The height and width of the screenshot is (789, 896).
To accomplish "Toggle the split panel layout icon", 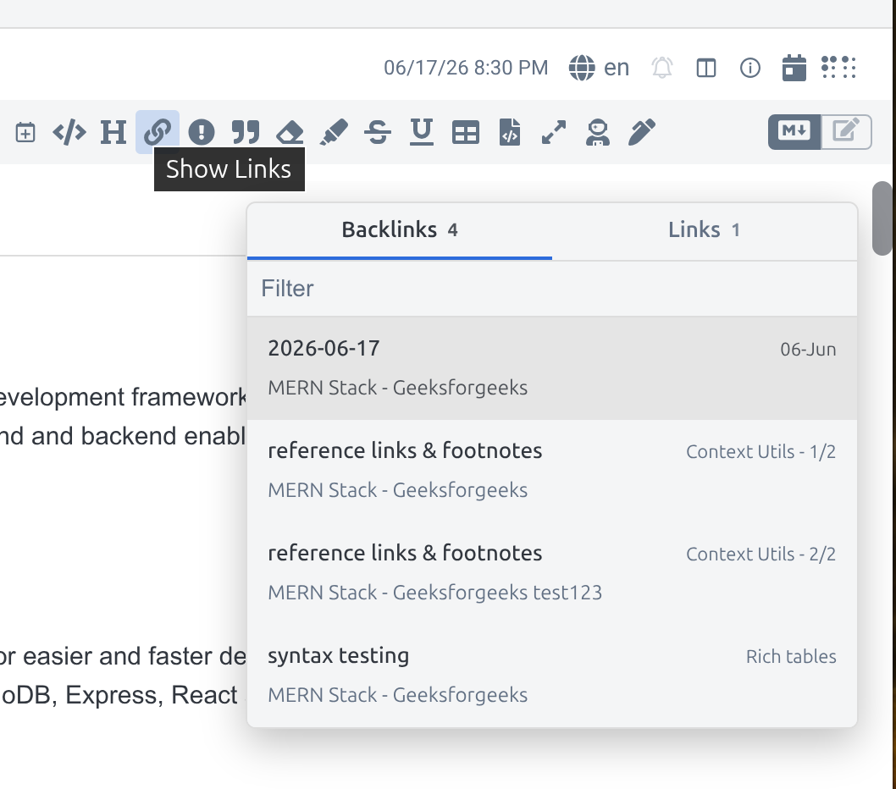I will pyautogui.click(x=706, y=68).
